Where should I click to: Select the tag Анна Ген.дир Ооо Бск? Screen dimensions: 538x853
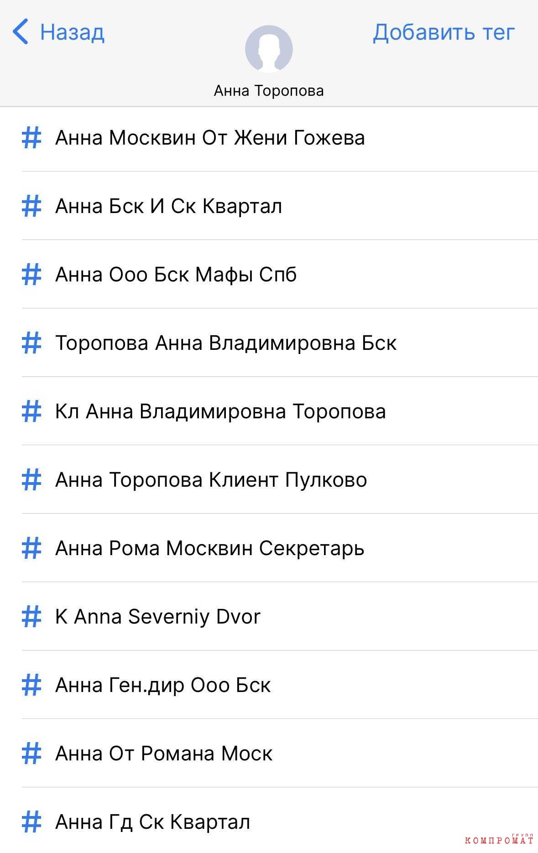pyautogui.click(x=280, y=685)
